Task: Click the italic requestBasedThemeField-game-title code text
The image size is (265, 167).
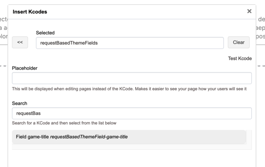Action: click(x=89, y=137)
